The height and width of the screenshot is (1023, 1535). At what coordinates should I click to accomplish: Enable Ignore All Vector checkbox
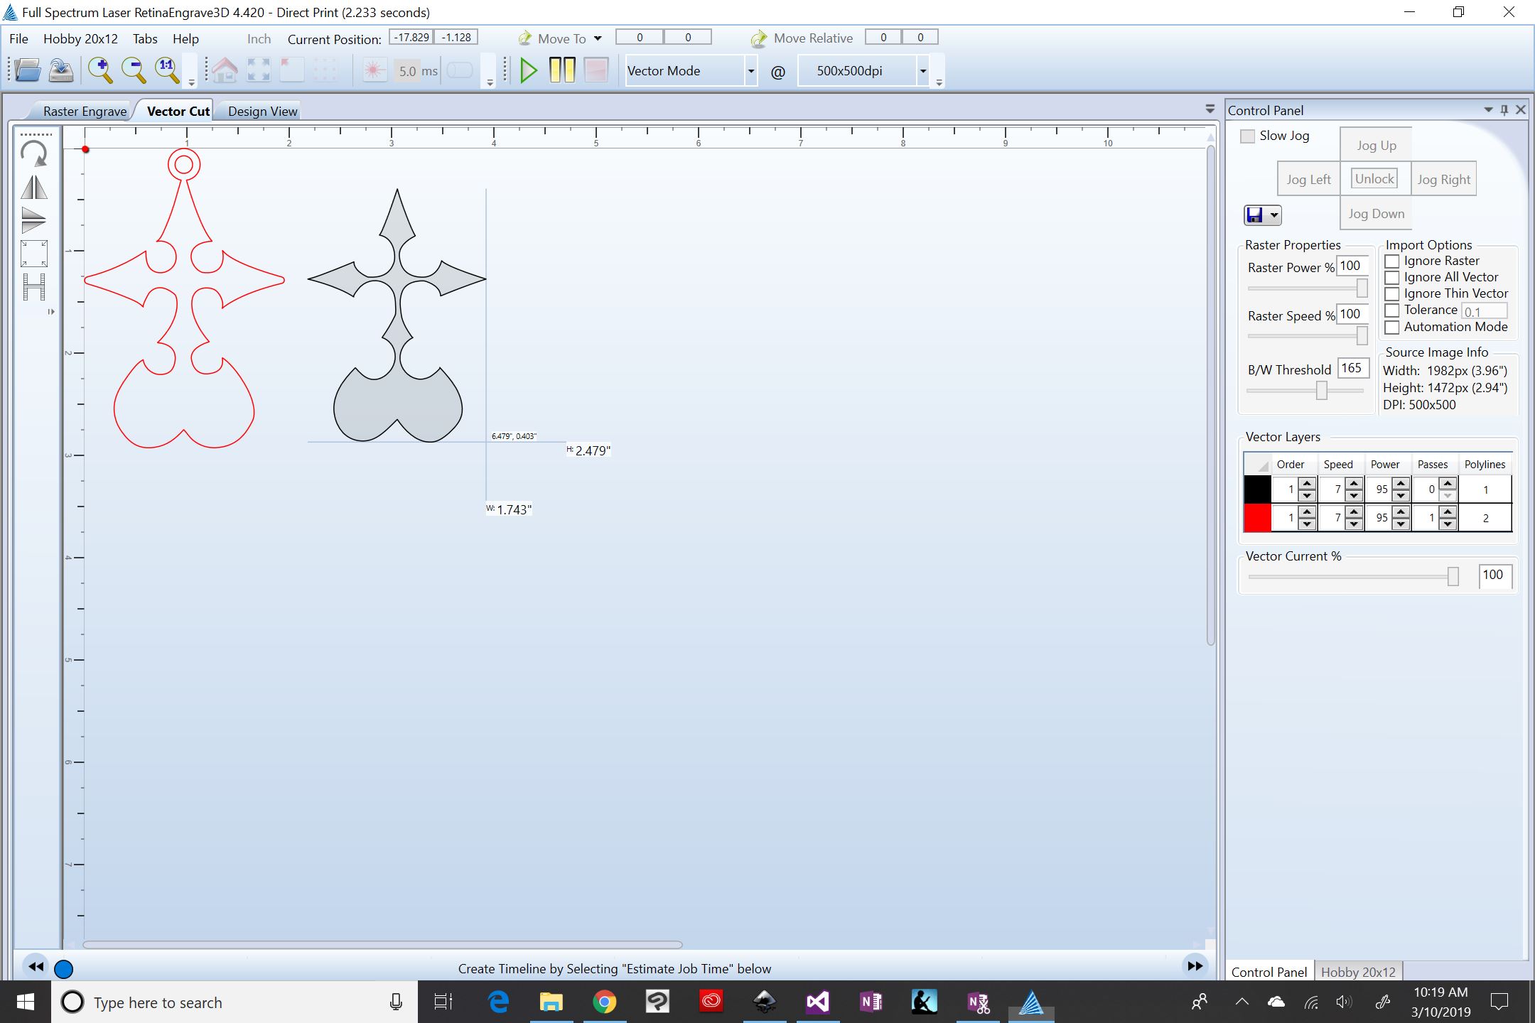pyautogui.click(x=1392, y=276)
